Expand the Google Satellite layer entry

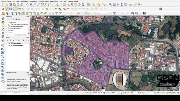(7, 45)
